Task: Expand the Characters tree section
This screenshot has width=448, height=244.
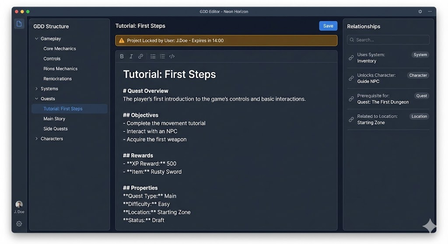Action: [36, 139]
